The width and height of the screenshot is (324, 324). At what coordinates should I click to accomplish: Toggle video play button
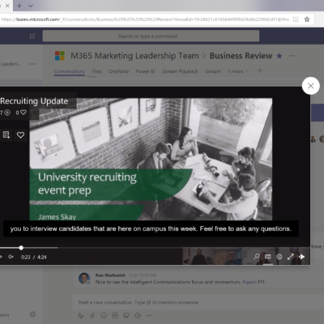click(x=1, y=257)
